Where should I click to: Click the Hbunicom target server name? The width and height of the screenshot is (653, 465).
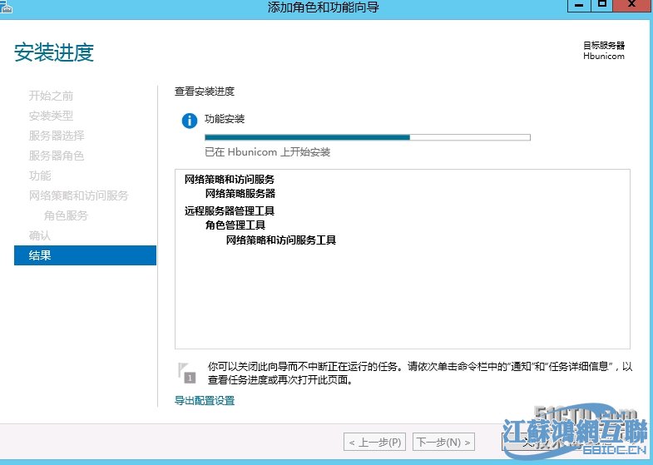pyautogui.click(x=604, y=57)
